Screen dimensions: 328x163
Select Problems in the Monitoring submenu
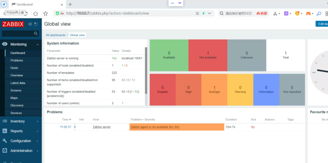(16, 60)
